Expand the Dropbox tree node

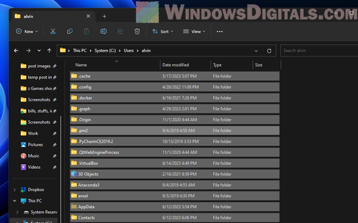[14, 190]
